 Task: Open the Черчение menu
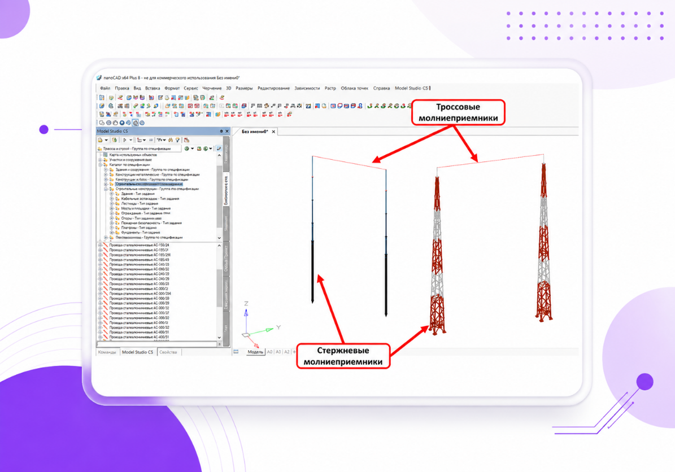(x=212, y=88)
